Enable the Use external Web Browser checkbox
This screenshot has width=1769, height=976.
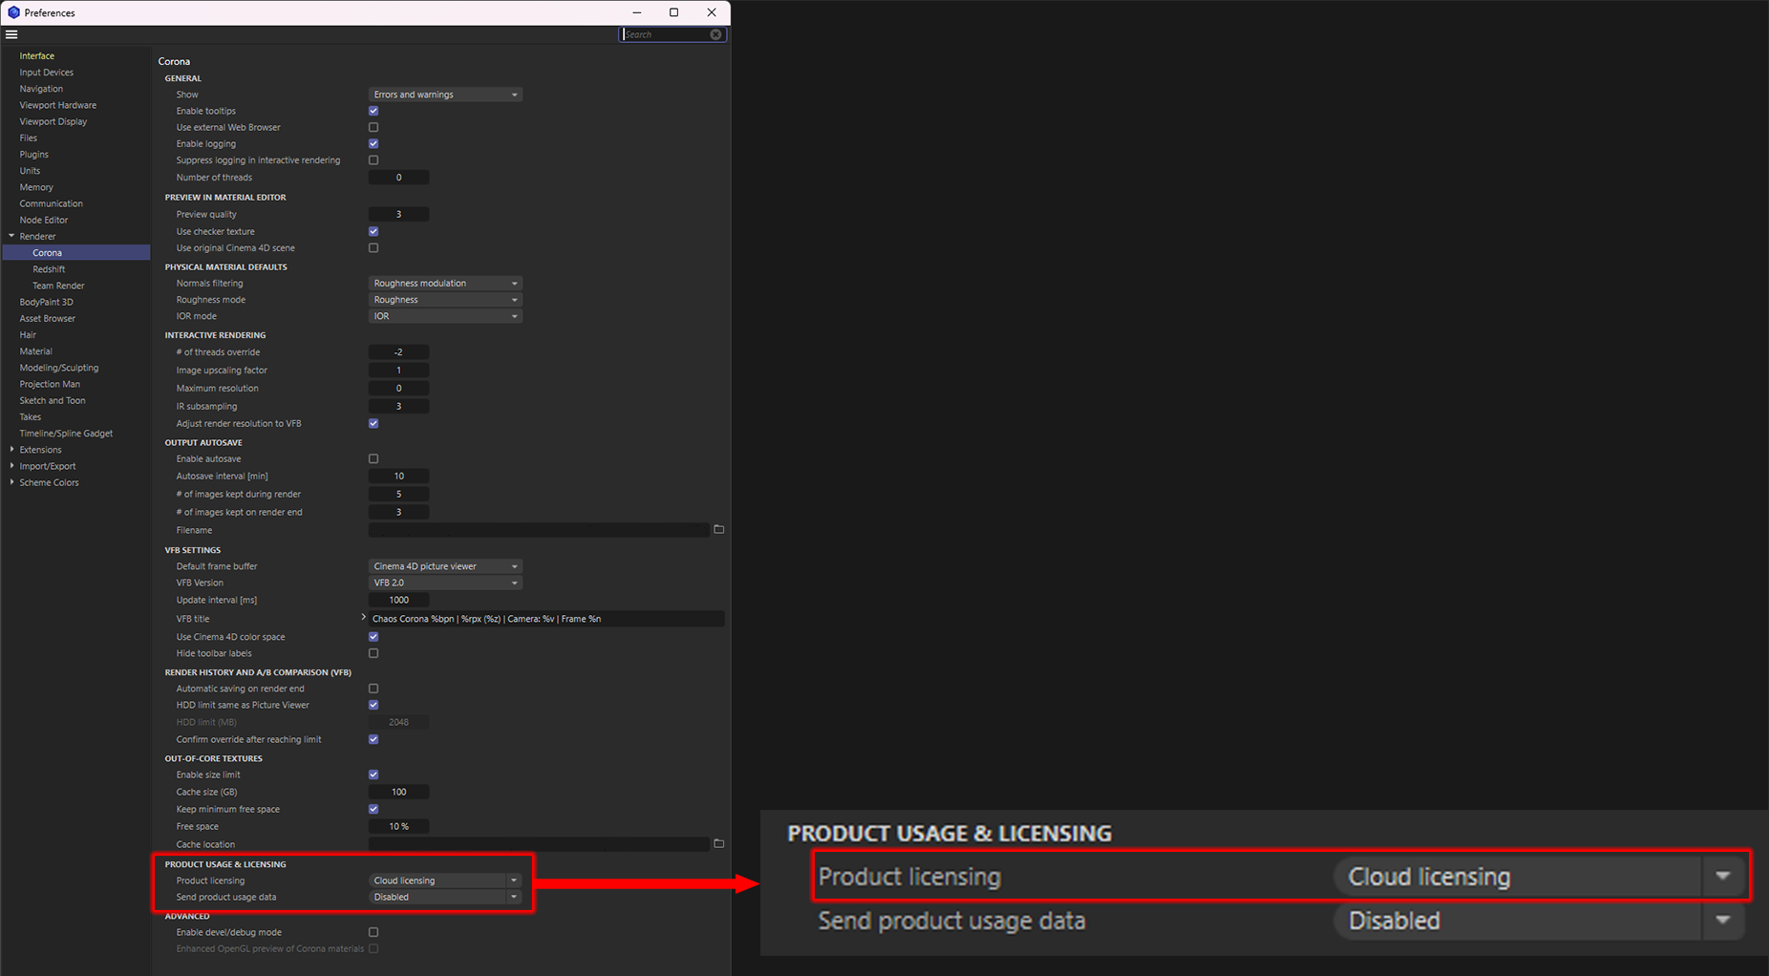pyautogui.click(x=373, y=127)
